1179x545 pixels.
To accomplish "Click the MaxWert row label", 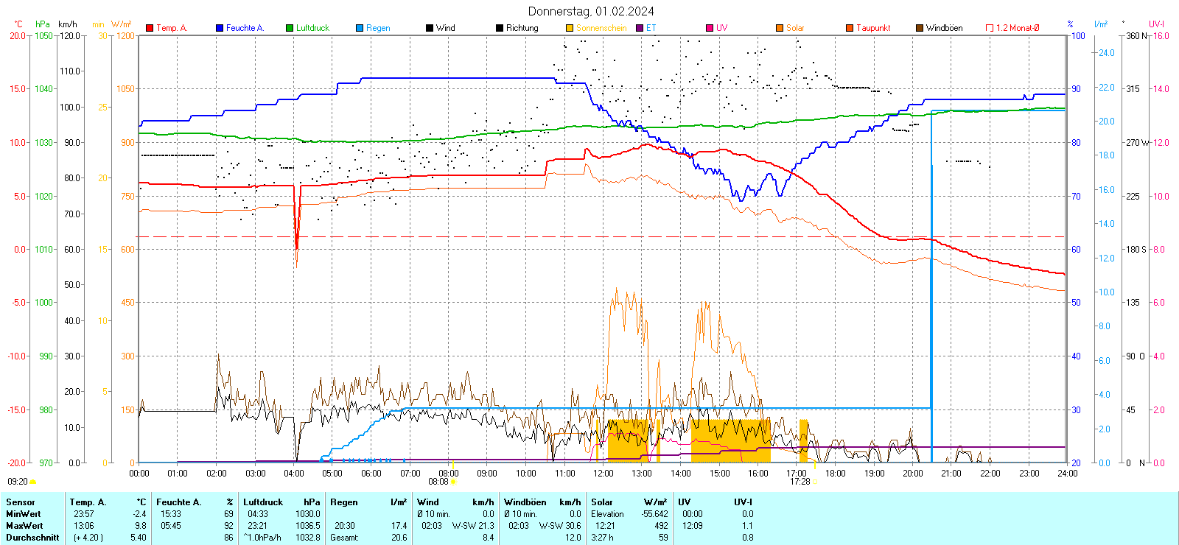I will [24, 526].
